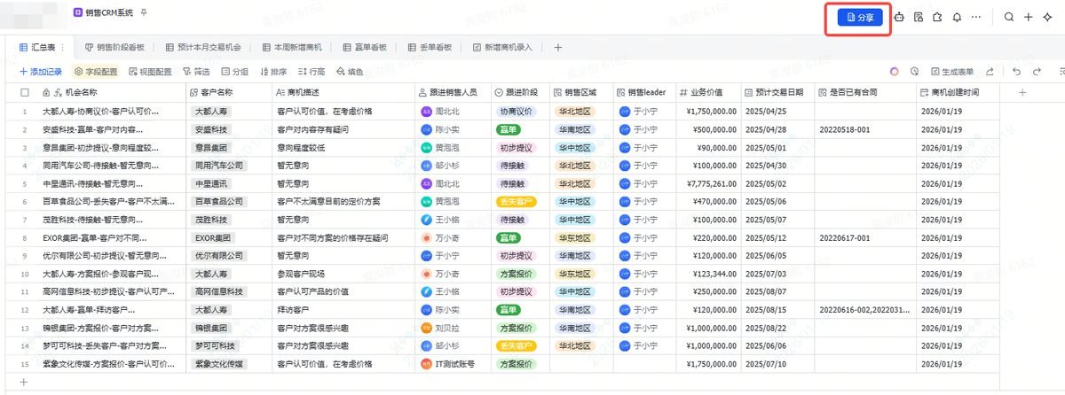This screenshot has height=395, width=1065.
Task: Open the 本周新增商机 tab
Action: [x=291, y=47]
